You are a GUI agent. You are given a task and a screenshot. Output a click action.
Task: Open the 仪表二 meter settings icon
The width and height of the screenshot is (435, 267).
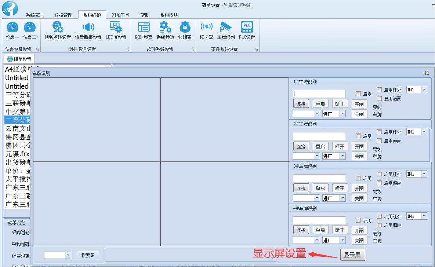[30, 30]
